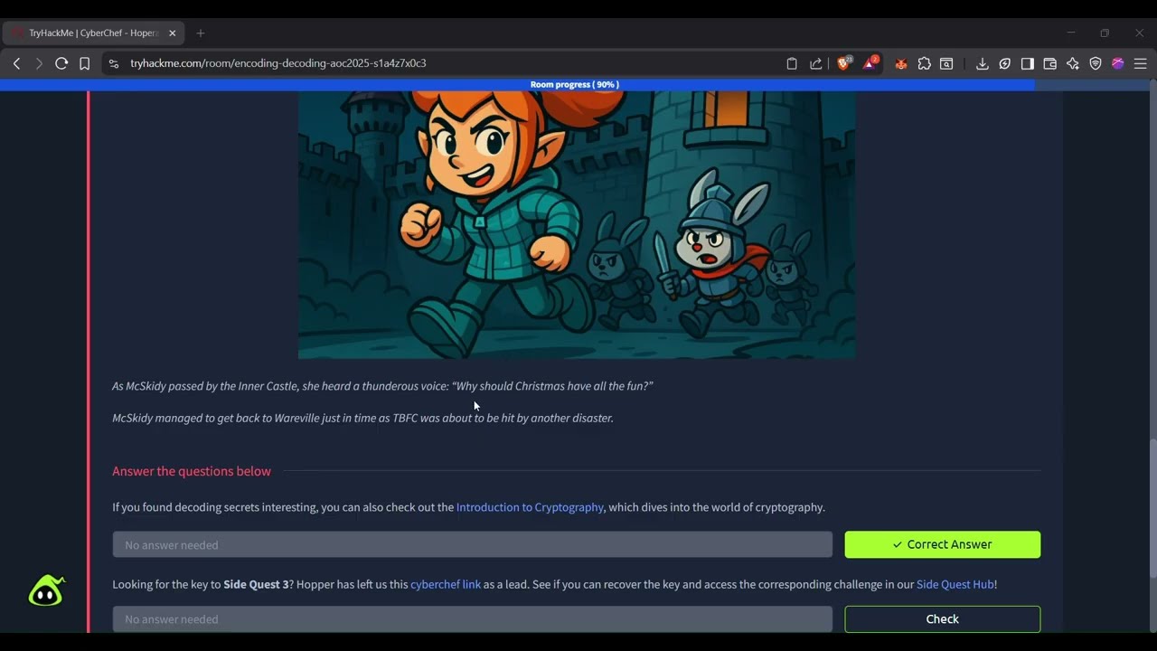Image resolution: width=1157 pixels, height=651 pixels.
Task: Open Brave Rewards triangle icon
Action: click(870, 63)
